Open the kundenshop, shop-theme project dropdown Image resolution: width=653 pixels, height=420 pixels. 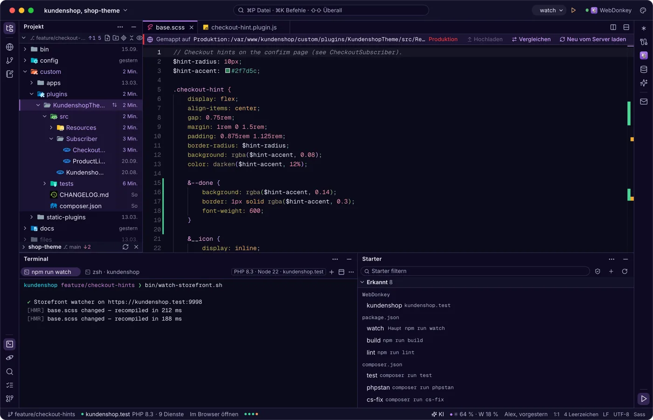[86, 10]
